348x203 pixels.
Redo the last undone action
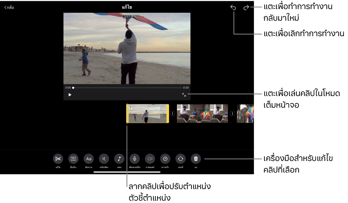[x=246, y=8]
